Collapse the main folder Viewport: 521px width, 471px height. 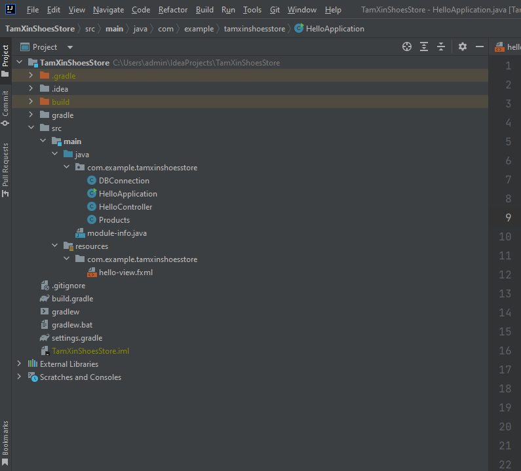[43, 141]
